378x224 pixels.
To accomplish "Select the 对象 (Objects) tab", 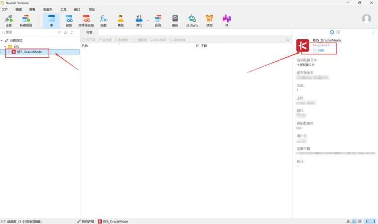I will point(89,32).
